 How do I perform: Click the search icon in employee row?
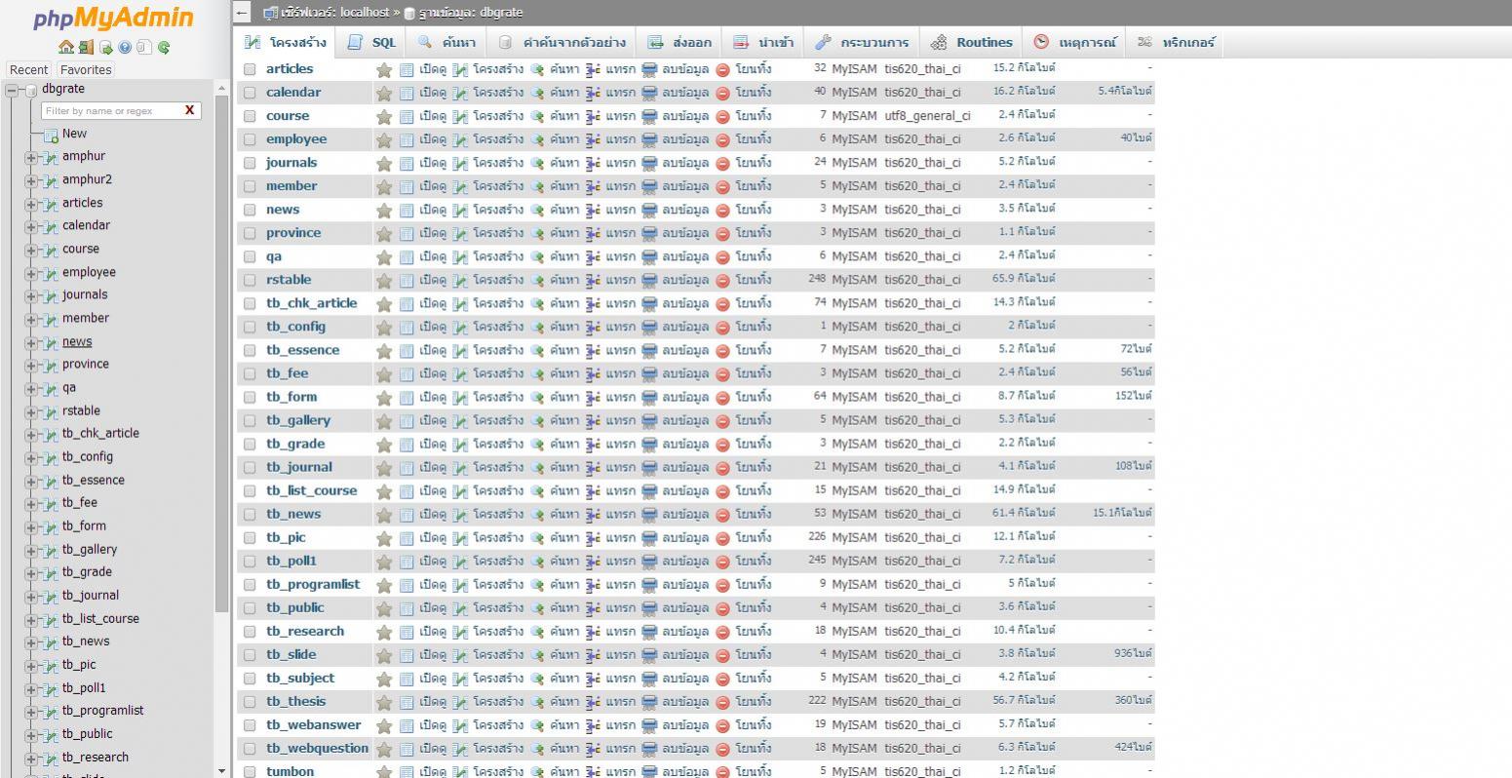[537, 139]
